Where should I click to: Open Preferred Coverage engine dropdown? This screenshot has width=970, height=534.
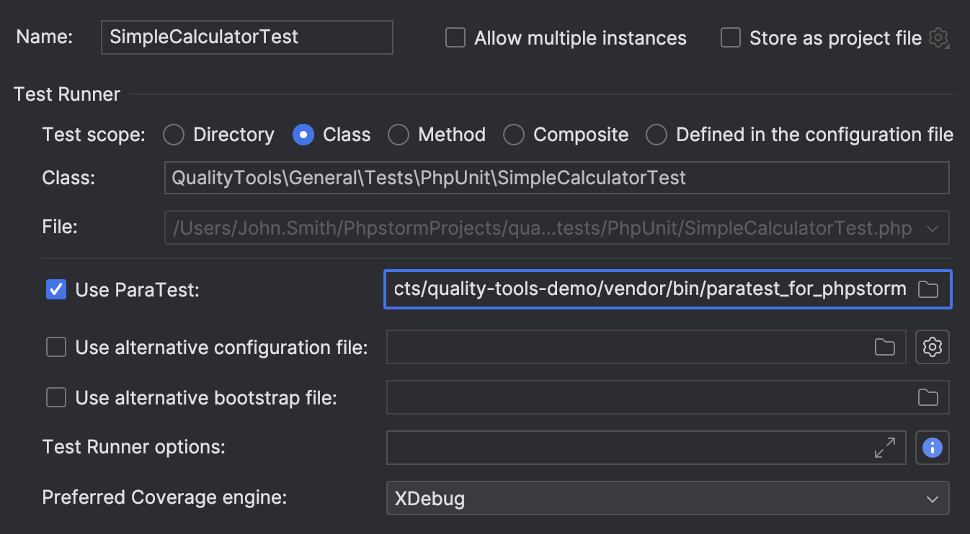coord(932,498)
